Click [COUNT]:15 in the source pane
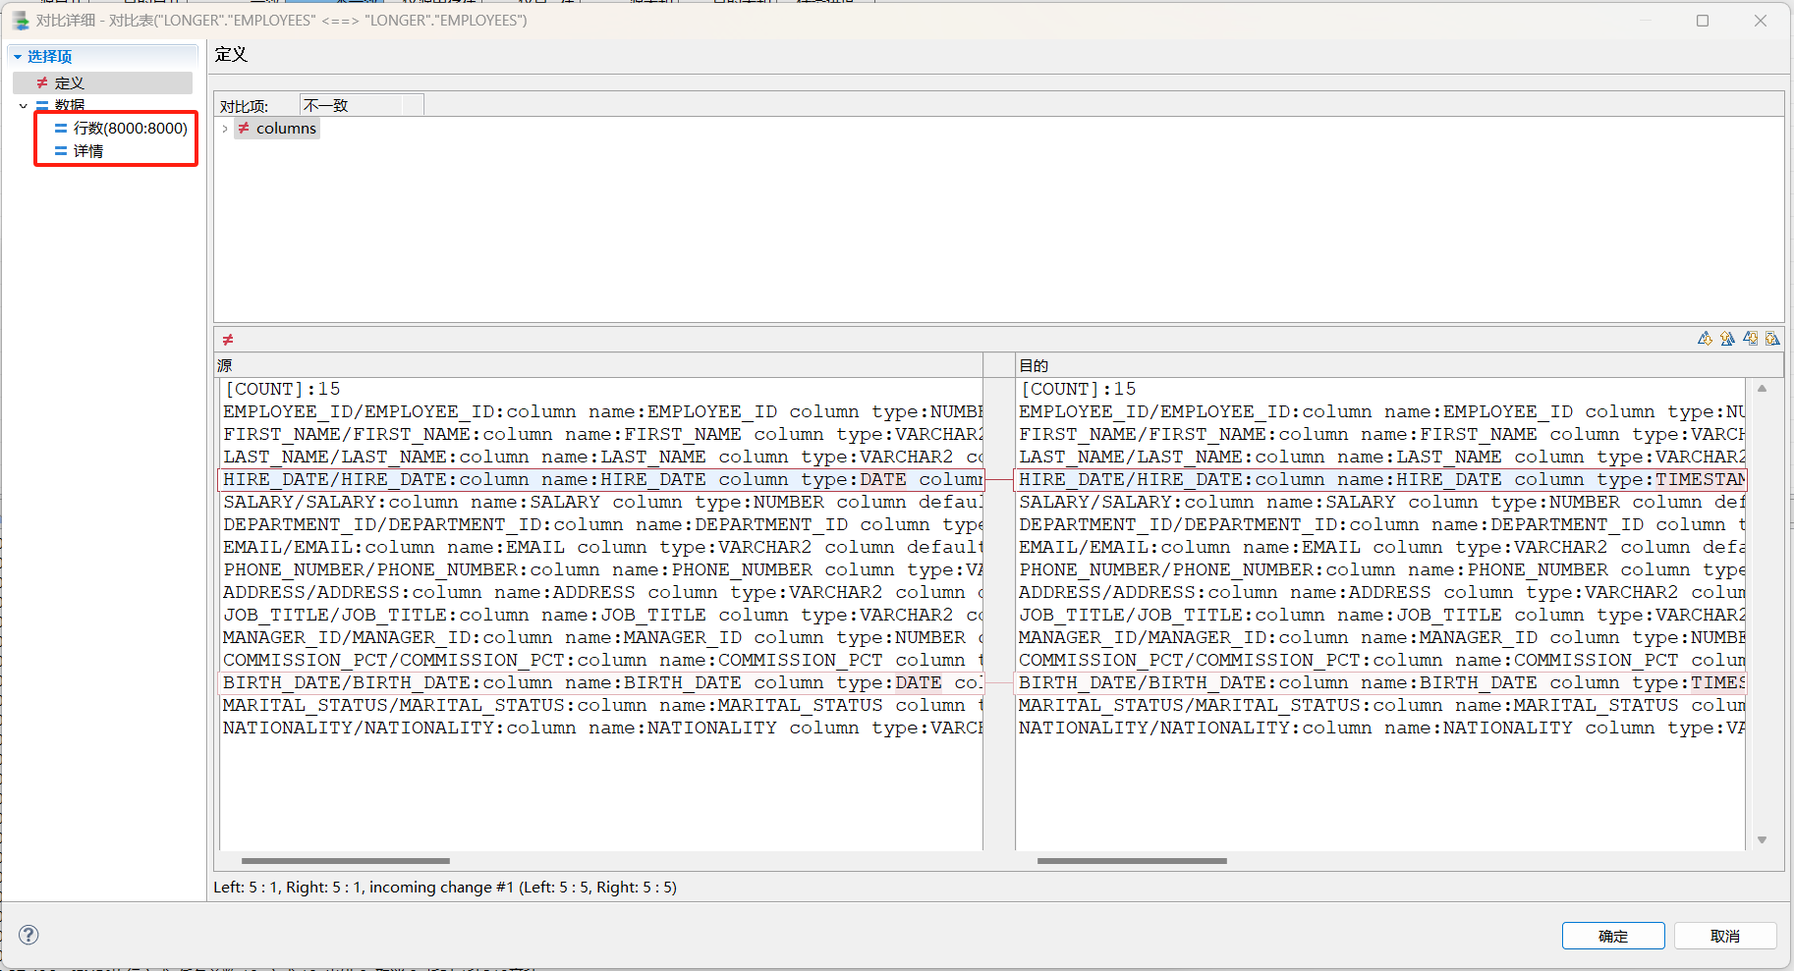Screen dimensions: 1794x971 [282, 390]
